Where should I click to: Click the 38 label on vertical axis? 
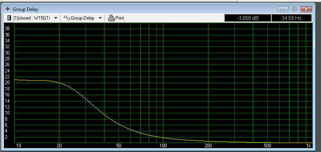point(7,29)
